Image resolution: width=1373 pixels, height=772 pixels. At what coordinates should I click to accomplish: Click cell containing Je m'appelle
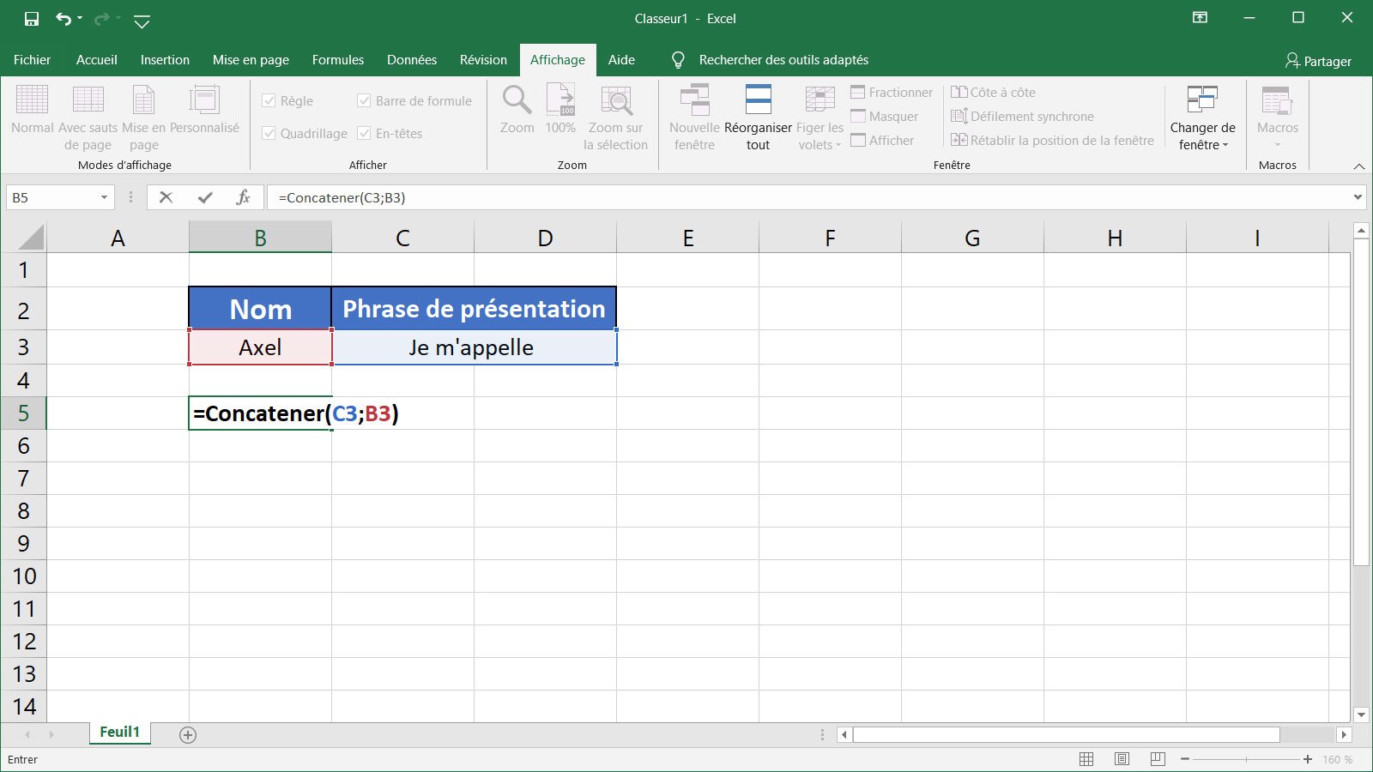tap(474, 347)
